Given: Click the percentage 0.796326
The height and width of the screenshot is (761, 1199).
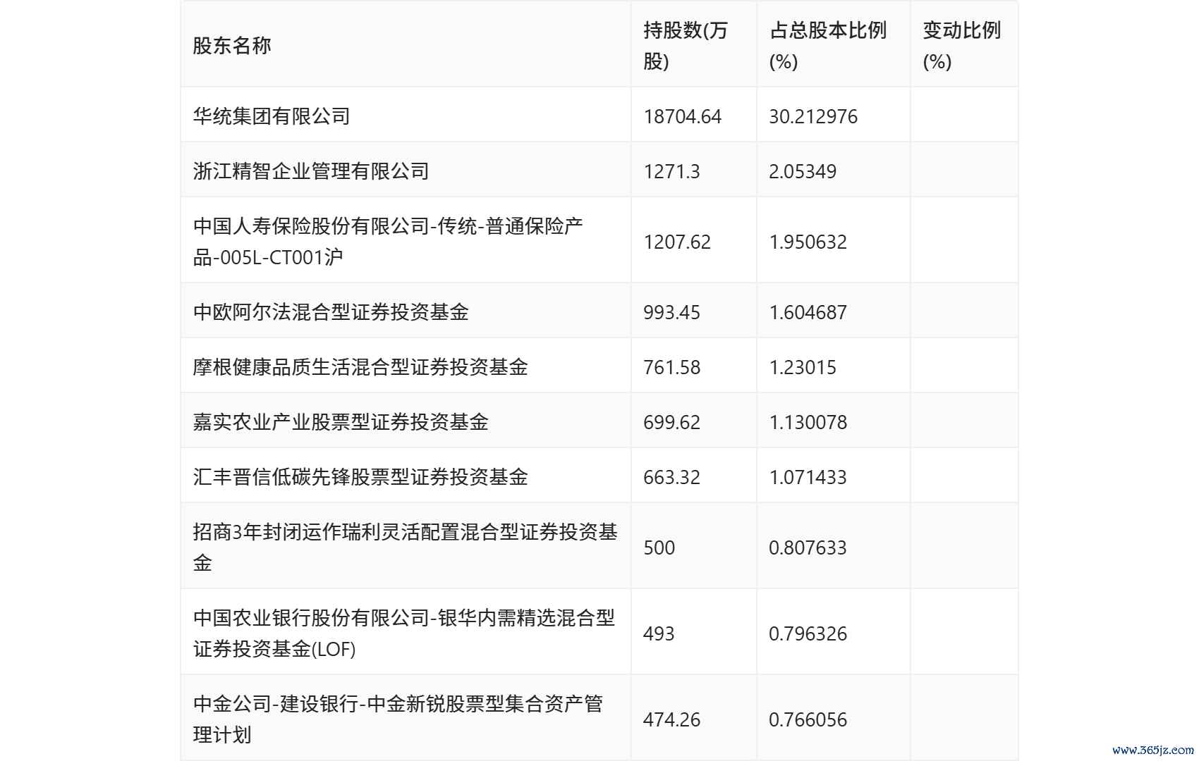Looking at the screenshot, I should (x=808, y=633).
